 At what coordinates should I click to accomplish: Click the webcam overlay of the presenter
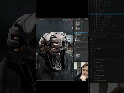pos(81,71)
